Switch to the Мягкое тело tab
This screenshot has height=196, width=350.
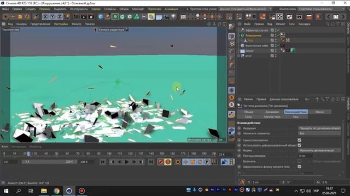tap(272, 117)
